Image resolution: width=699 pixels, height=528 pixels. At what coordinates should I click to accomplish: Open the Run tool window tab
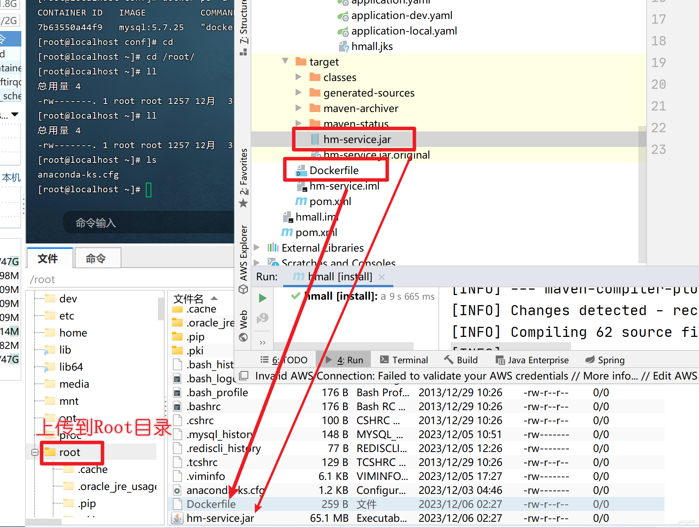click(344, 360)
